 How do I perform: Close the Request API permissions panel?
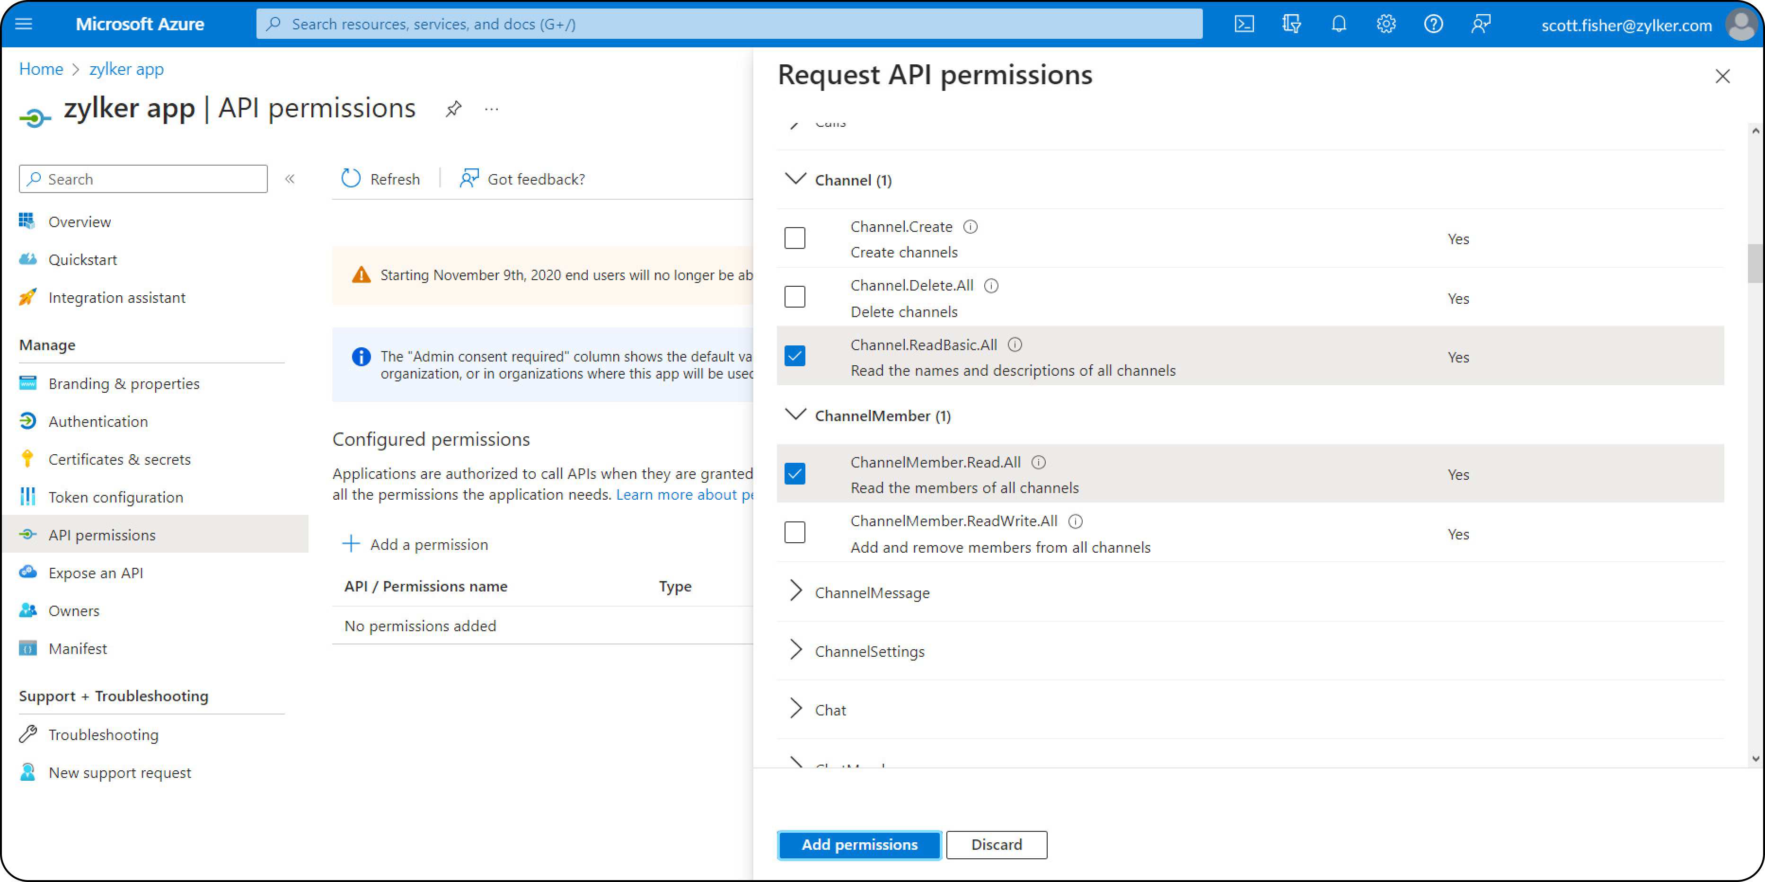[1722, 76]
